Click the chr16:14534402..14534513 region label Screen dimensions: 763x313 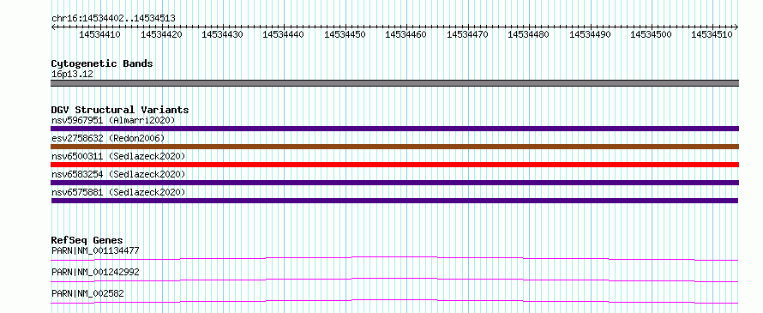tap(113, 19)
